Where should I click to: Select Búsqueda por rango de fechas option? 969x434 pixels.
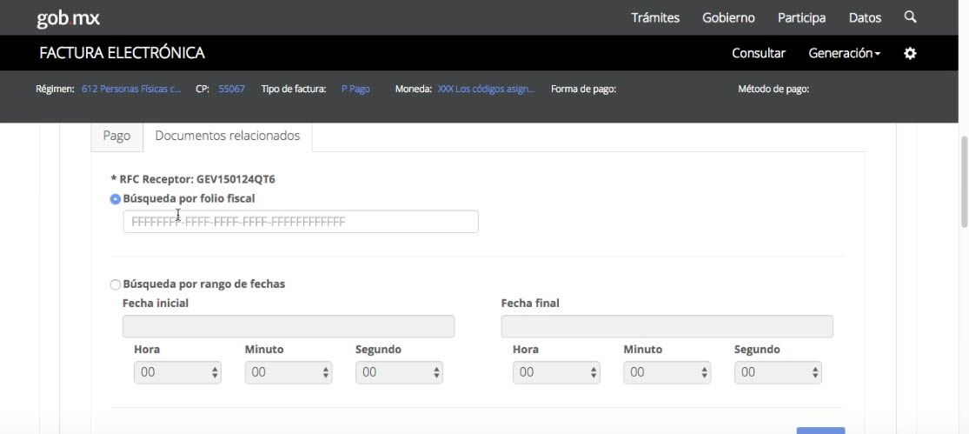coord(116,284)
